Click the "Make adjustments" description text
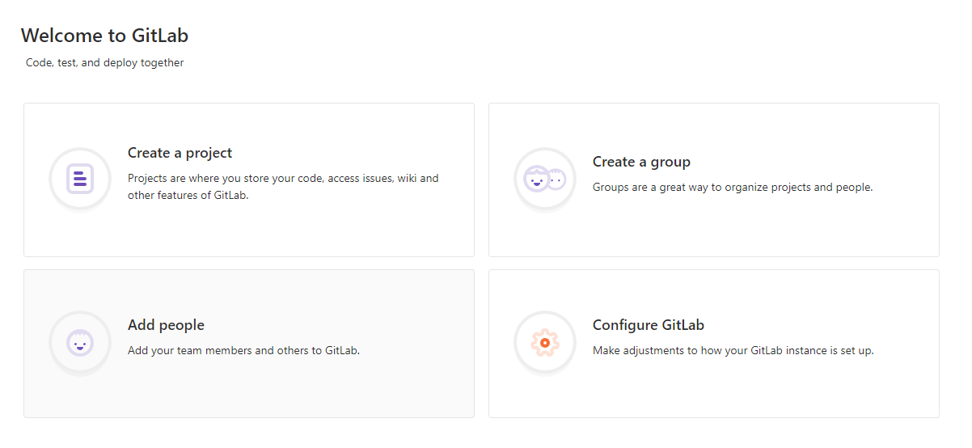The image size is (972, 448). point(733,351)
